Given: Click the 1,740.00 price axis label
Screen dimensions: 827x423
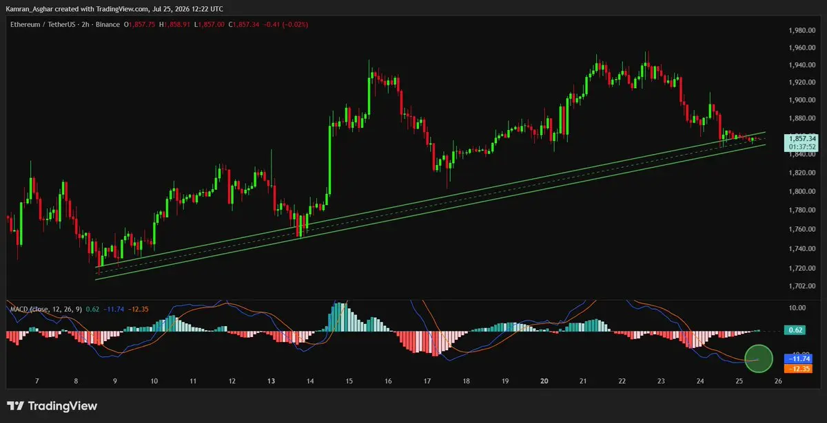Looking at the screenshot, I should pos(802,249).
